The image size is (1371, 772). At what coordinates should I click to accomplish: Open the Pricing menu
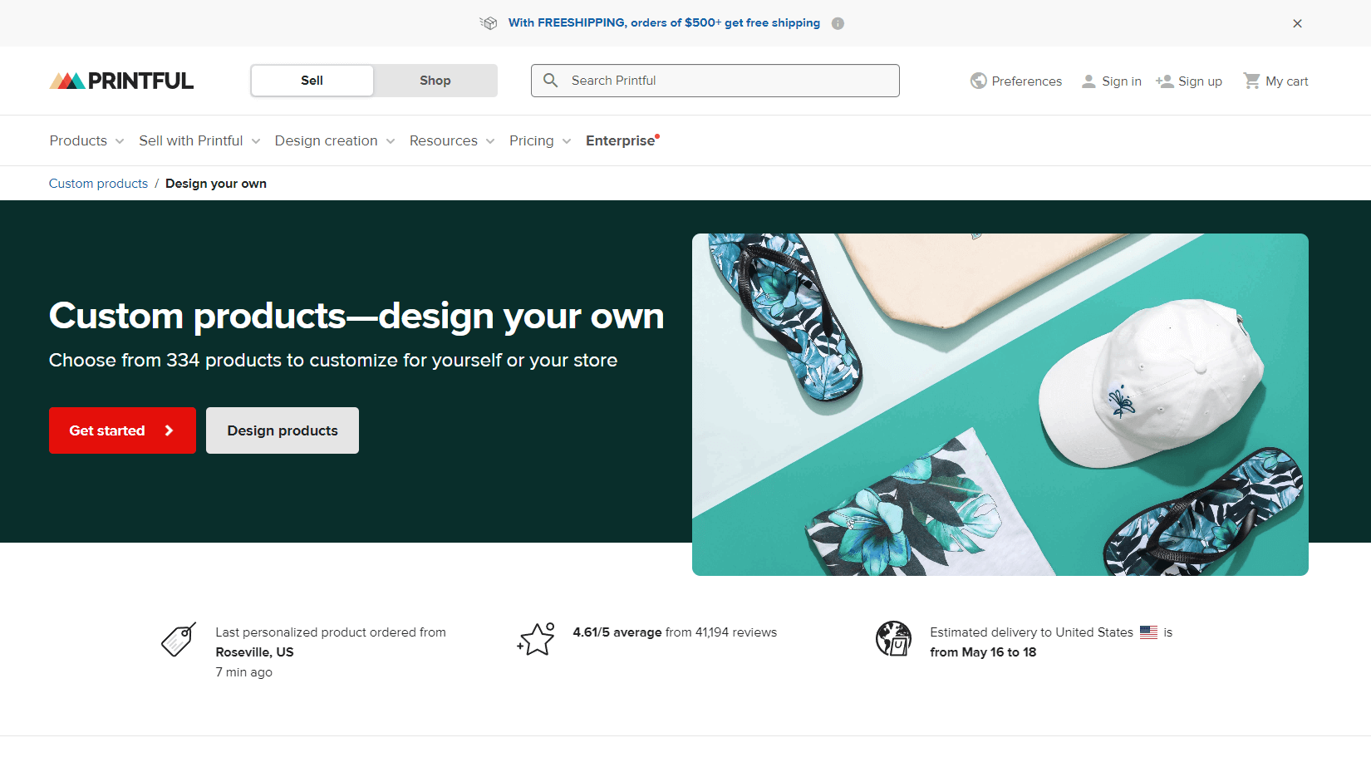(539, 140)
